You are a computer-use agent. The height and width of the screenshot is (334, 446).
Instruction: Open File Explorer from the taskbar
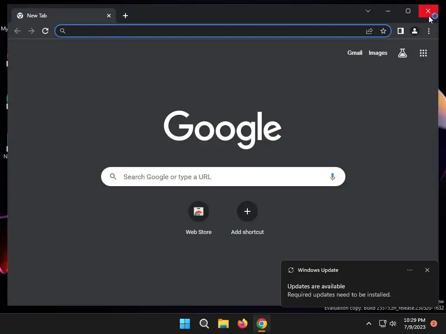pos(223,324)
